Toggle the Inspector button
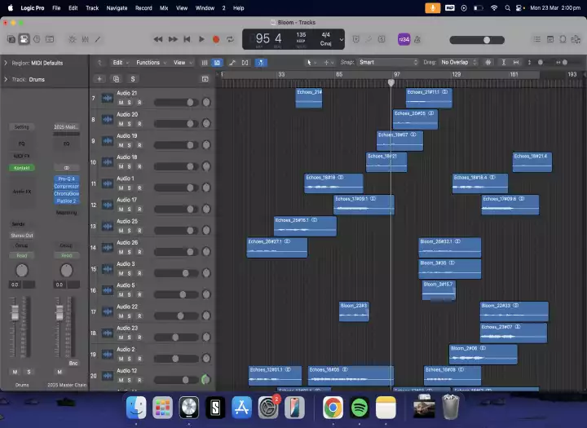This screenshot has height=428, width=587. tap(24, 39)
